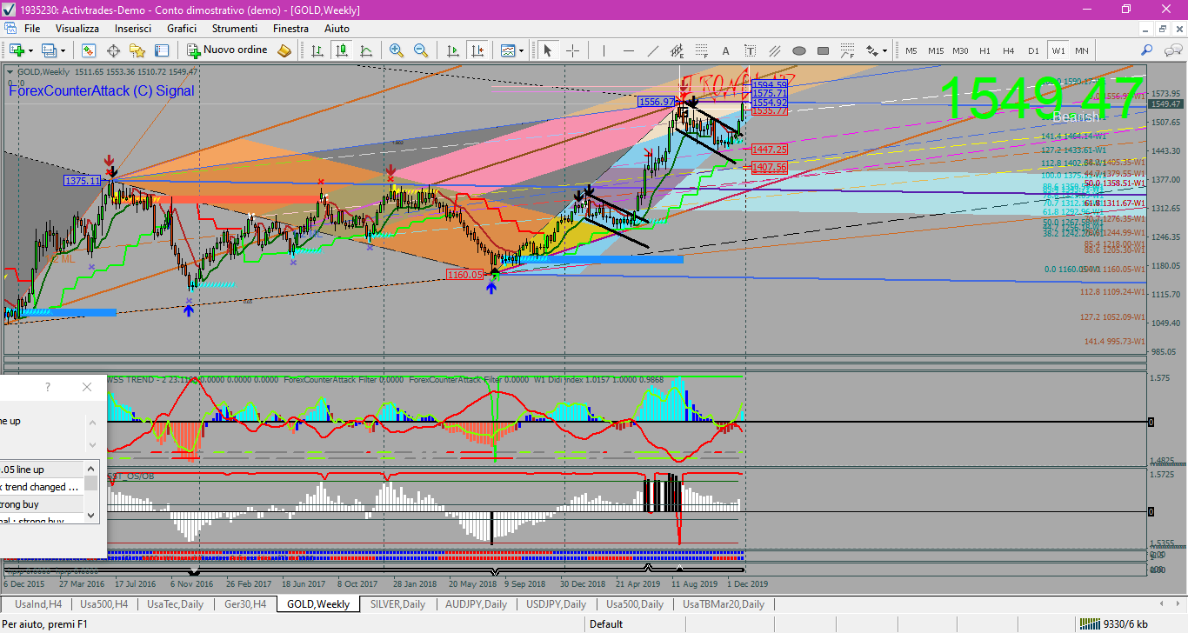1188x633 pixels.
Task: Select the Fibonacci arcs tool
Action: pos(847,50)
